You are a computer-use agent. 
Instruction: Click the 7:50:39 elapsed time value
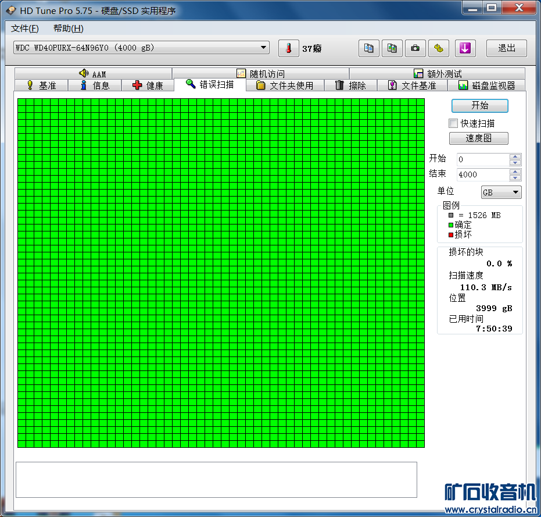point(494,329)
